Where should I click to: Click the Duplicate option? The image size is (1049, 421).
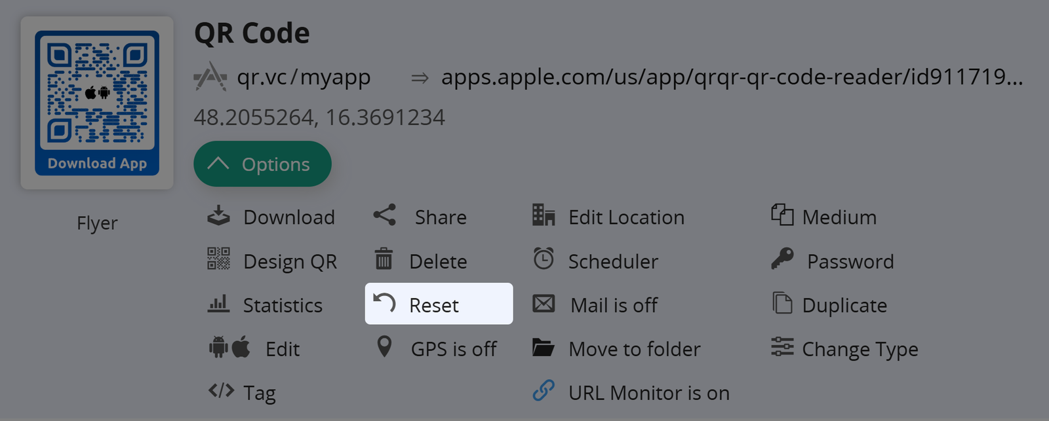coord(844,306)
